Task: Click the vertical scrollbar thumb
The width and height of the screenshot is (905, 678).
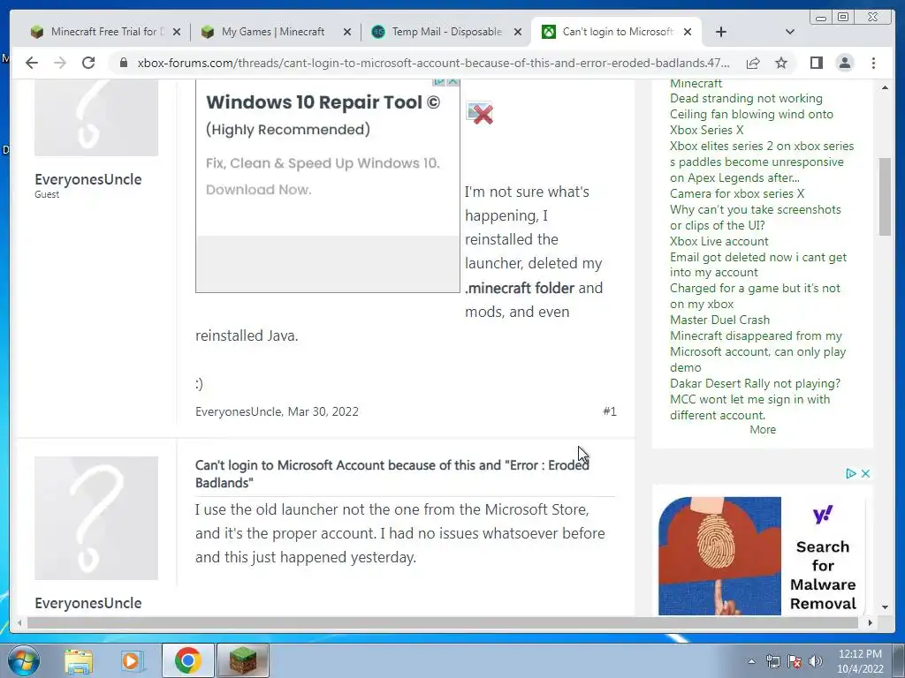Action: [885, 196]
